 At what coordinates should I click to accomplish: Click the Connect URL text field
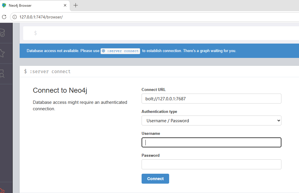[211, 99]
